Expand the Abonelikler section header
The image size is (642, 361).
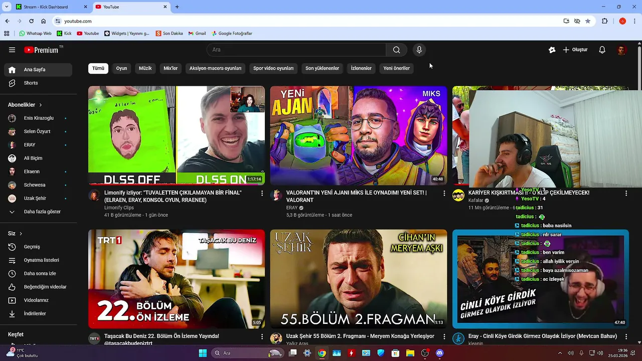tap(25, 105)
